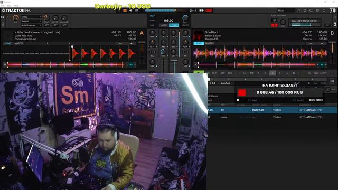338x190 pixels.
Task: Click the battery indicator in header
Action: click(201, 11)
